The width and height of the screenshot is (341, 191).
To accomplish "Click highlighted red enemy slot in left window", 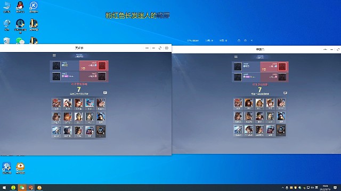I will point(94,66).
